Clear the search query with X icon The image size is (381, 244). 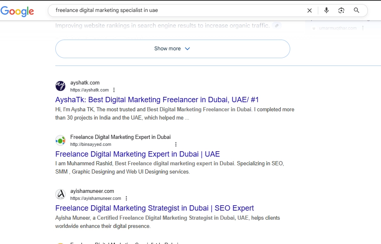[309, 10]
